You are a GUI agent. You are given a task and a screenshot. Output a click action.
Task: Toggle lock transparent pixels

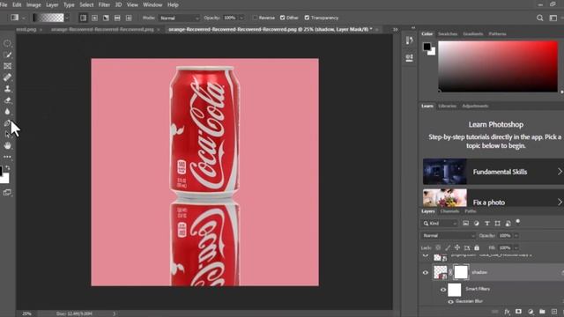(x=438, y=247)
